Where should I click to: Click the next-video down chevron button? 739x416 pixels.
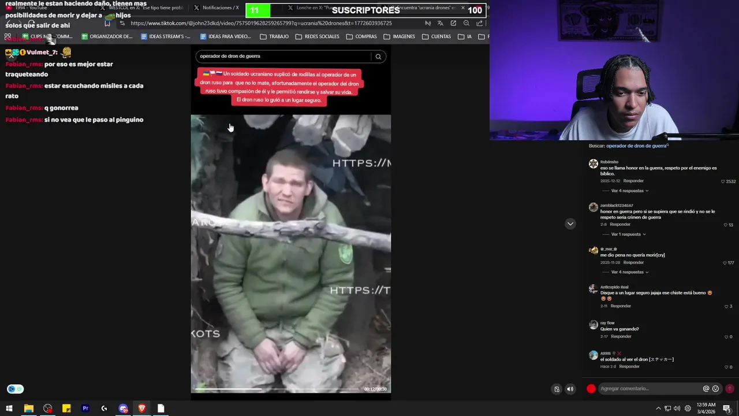click(570, 224)
